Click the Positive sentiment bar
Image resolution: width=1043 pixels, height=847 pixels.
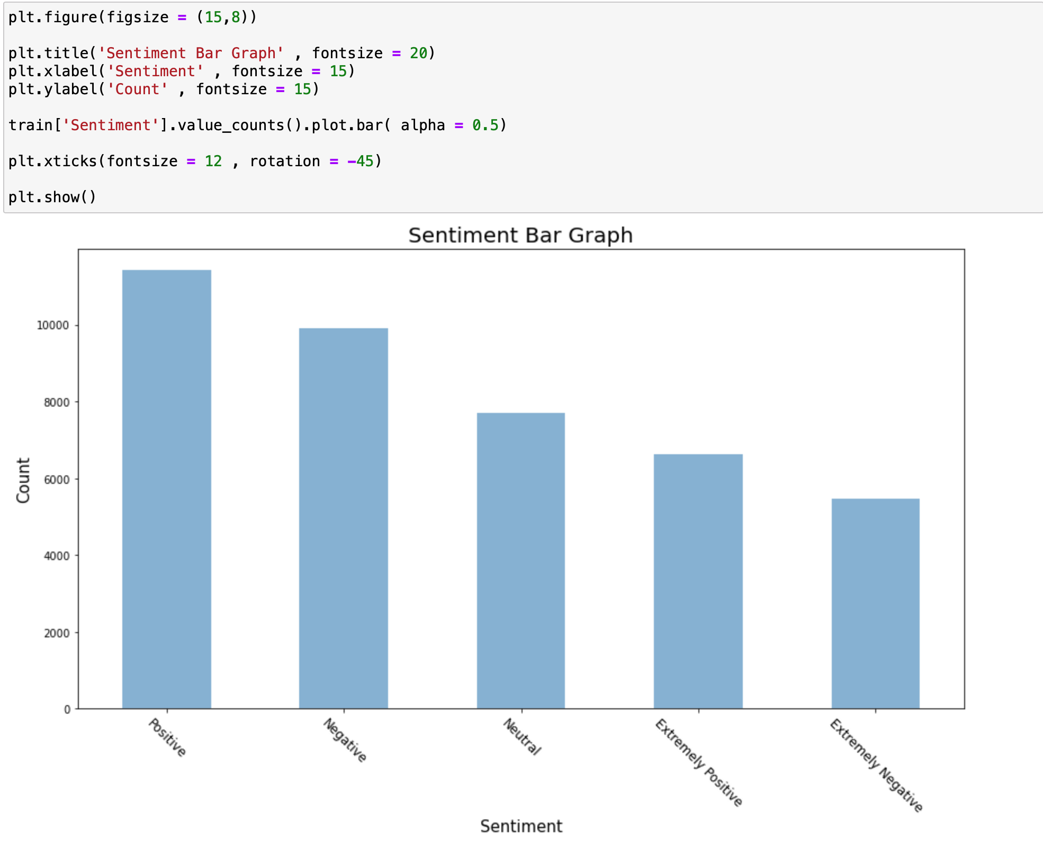(166, 489)
